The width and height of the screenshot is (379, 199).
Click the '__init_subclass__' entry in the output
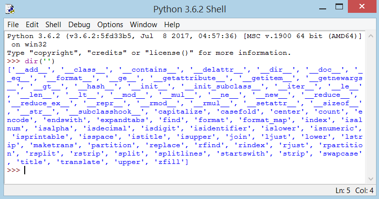223,86
